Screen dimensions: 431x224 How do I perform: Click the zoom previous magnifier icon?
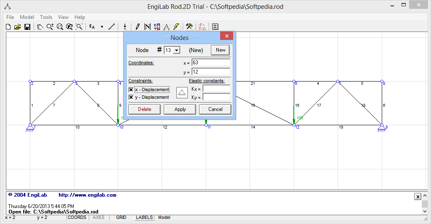coord(69,26)
